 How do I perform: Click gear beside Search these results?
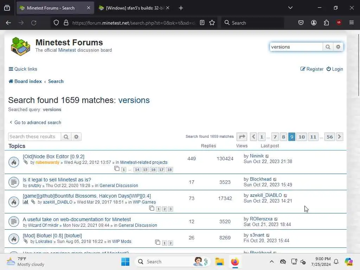tap(76, 137)
